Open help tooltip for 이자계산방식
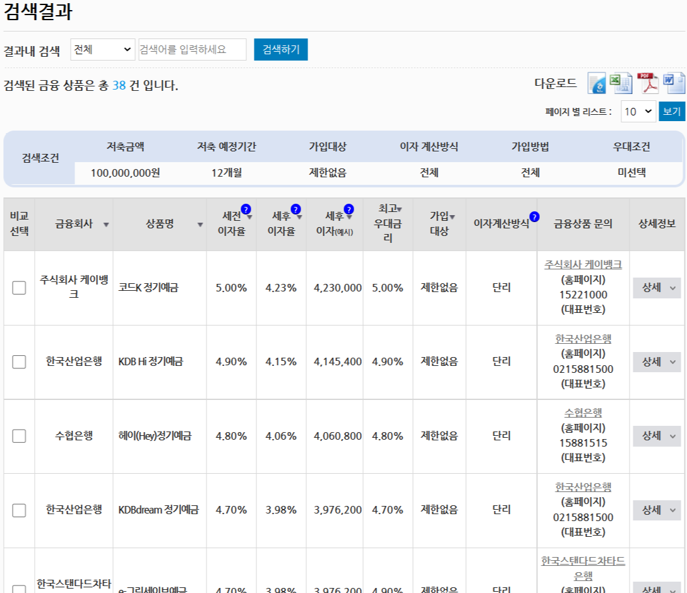687x593 pixels. click(x=535, y=216)
